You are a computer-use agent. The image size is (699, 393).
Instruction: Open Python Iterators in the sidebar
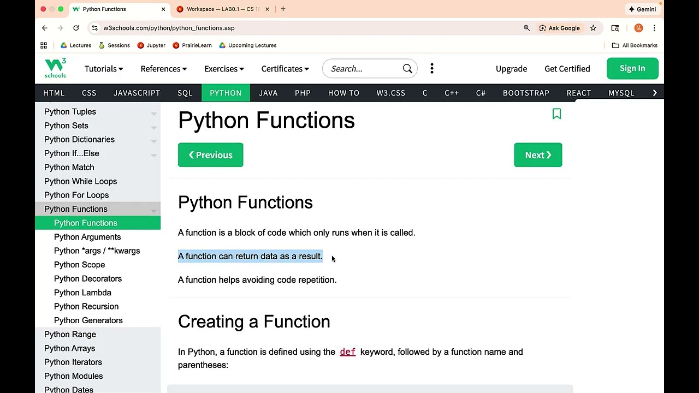coord(73,362)
